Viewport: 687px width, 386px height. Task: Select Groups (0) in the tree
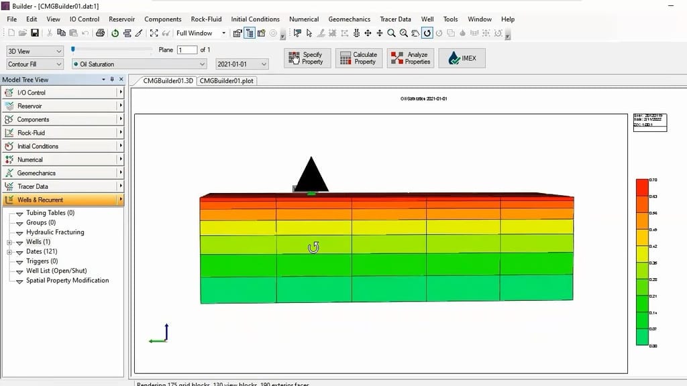(41, 222)
